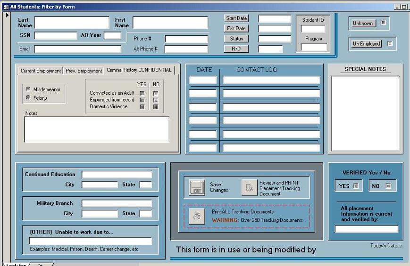The width and height of the screenshot is (410, 266).
Task: Click the Status button
Action: click(x=236, y=39)
